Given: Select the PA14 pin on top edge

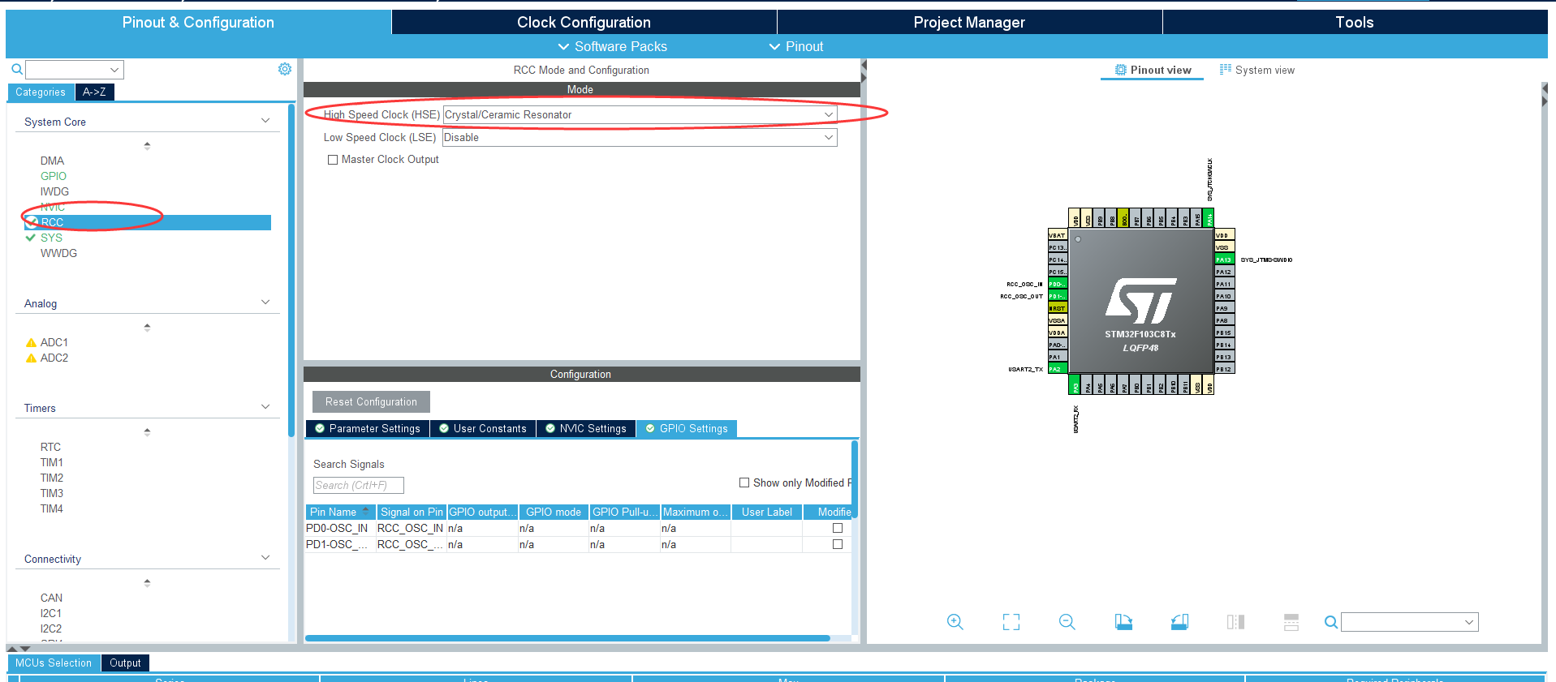Looking at the screenshot, I should pos(1209,218).
